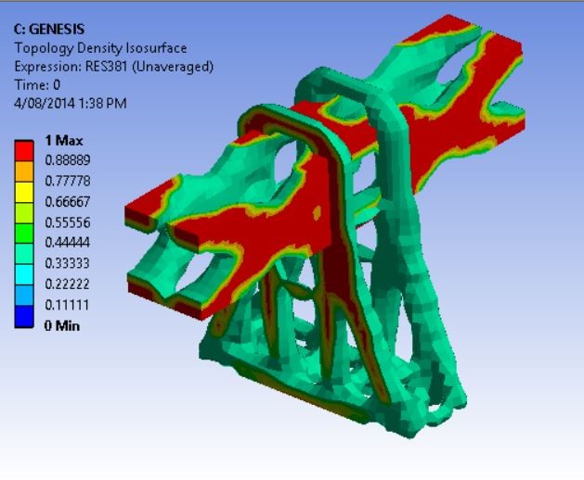Screen dimensions: 584x480
Task: Click the topology-optimized bracket model
Action: [x=324, y=227]
